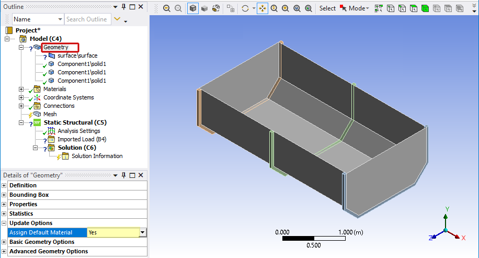Open the selection Mode menu
The width and height of the screenshot is (479, 258).
click(x=357, y=8)
